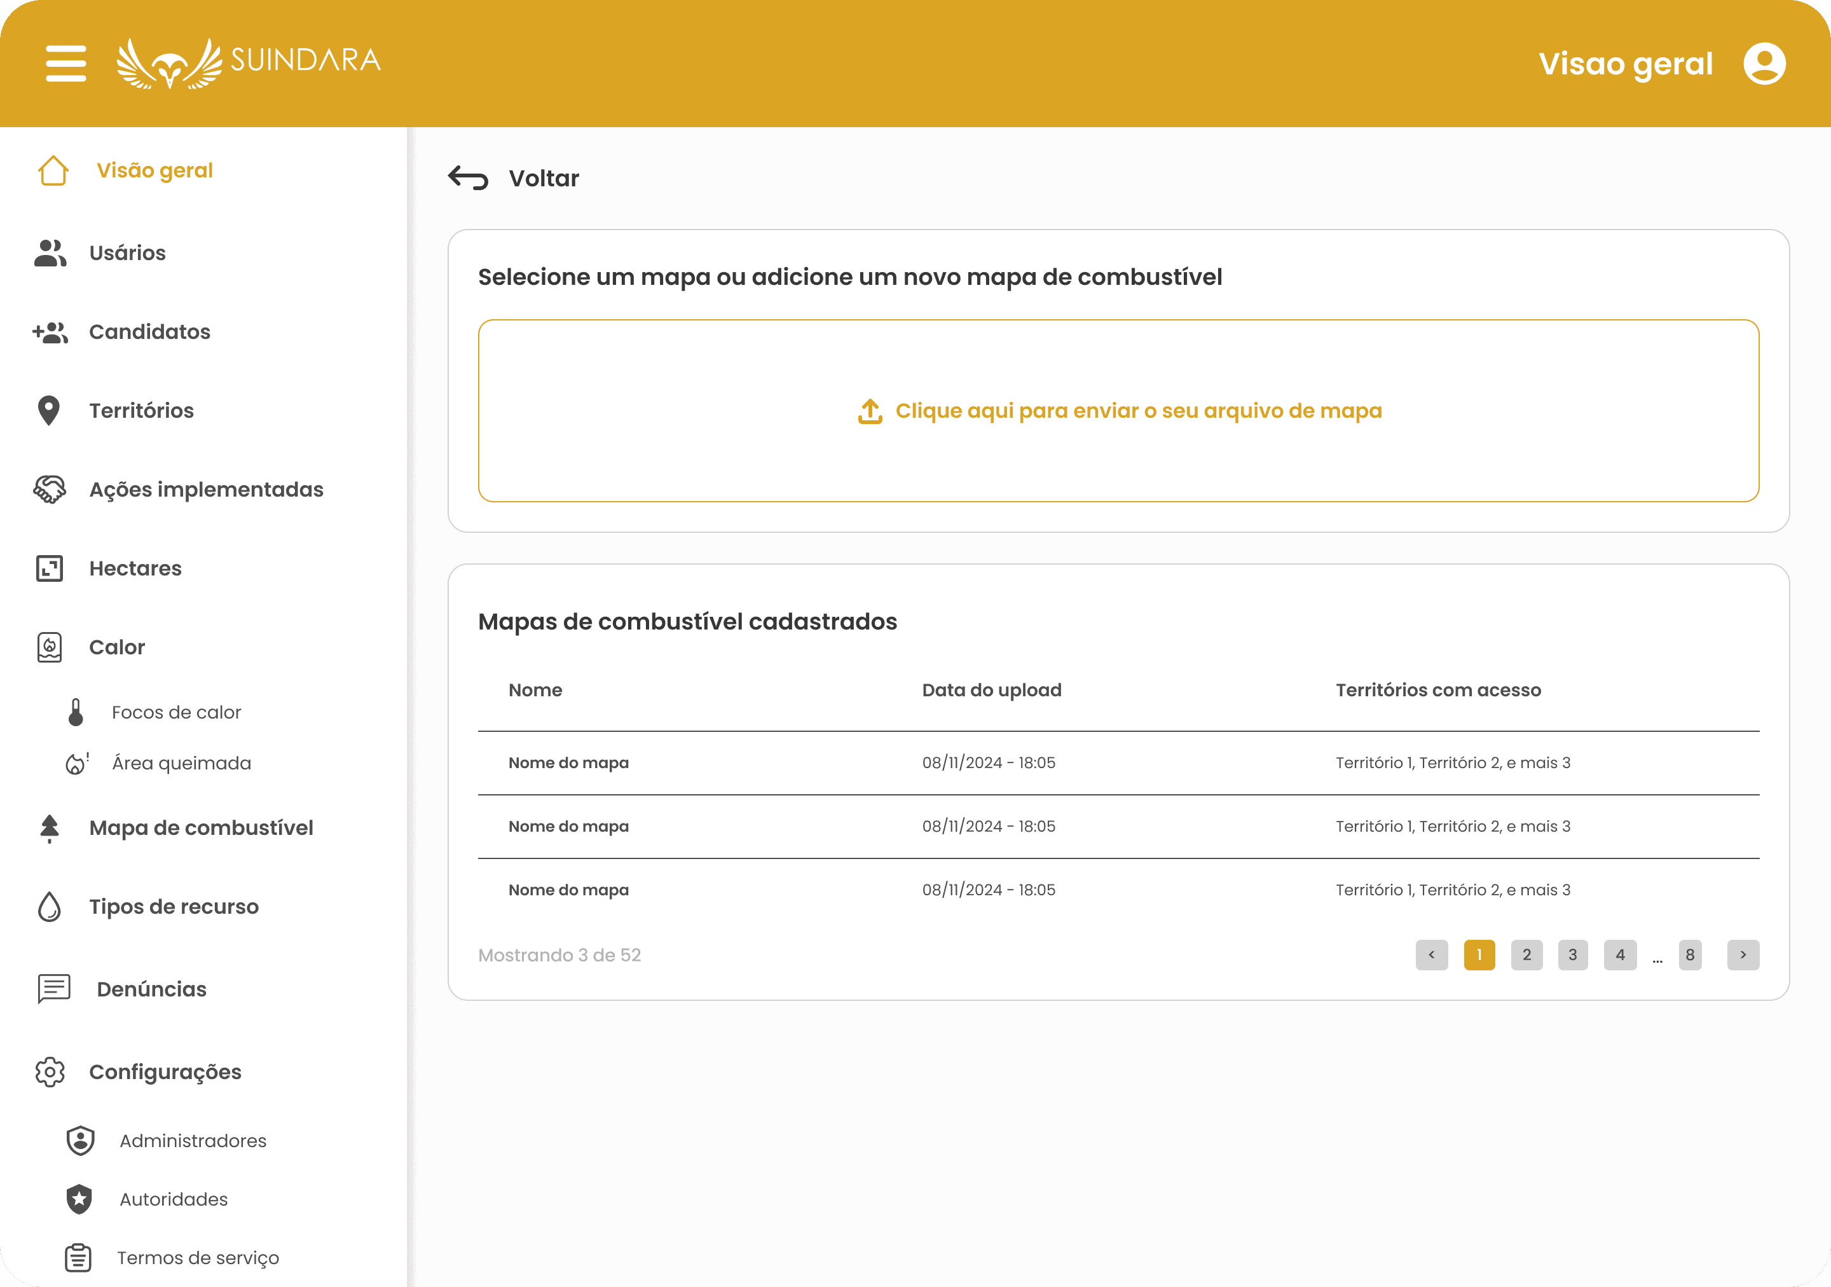Image resolution: width=1831 pixels, height=1287 pixels.
Task: Open Tipos de recurso in the sidebar
Action: (174, 907)
